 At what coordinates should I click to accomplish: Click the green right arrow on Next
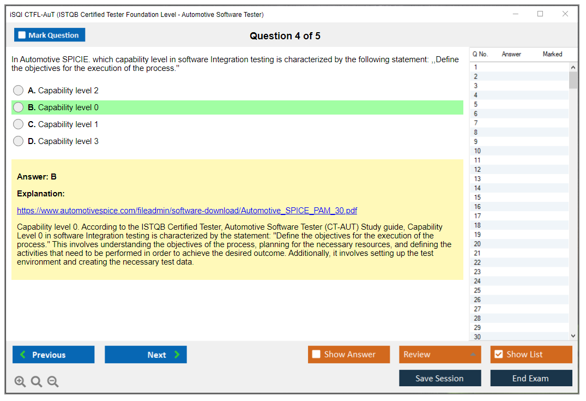click(177, 355)
